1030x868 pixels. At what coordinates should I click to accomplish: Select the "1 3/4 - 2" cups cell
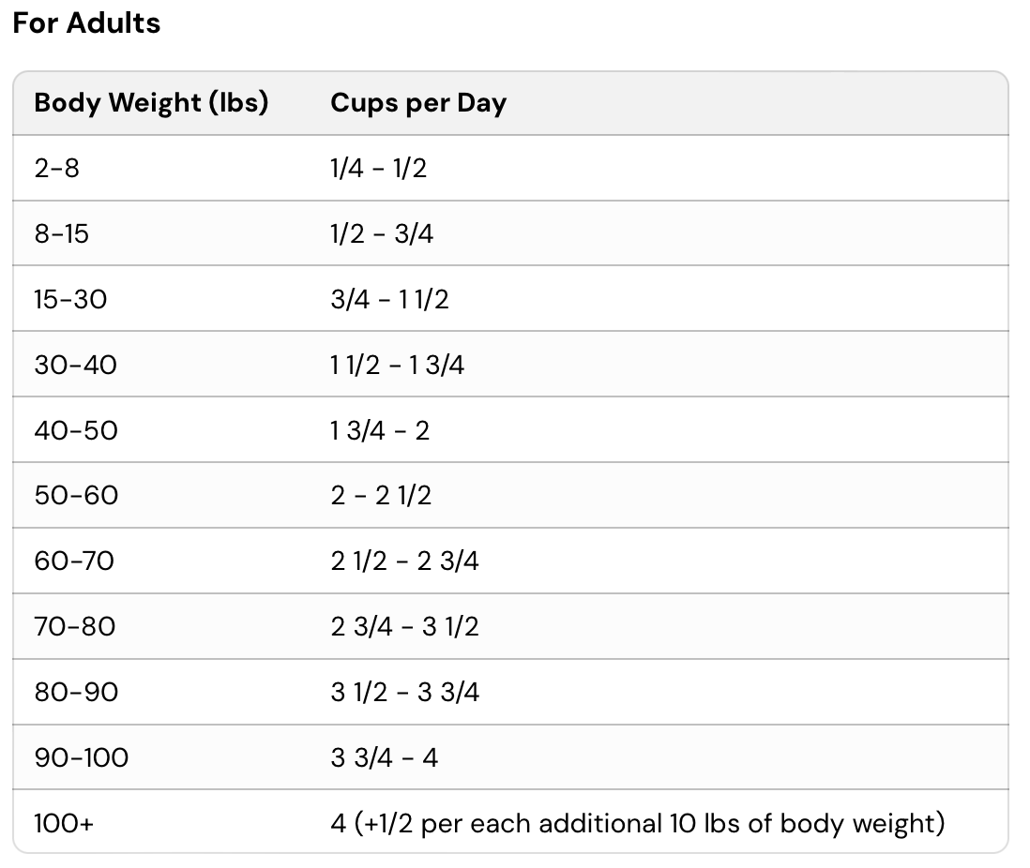[380, 430]
